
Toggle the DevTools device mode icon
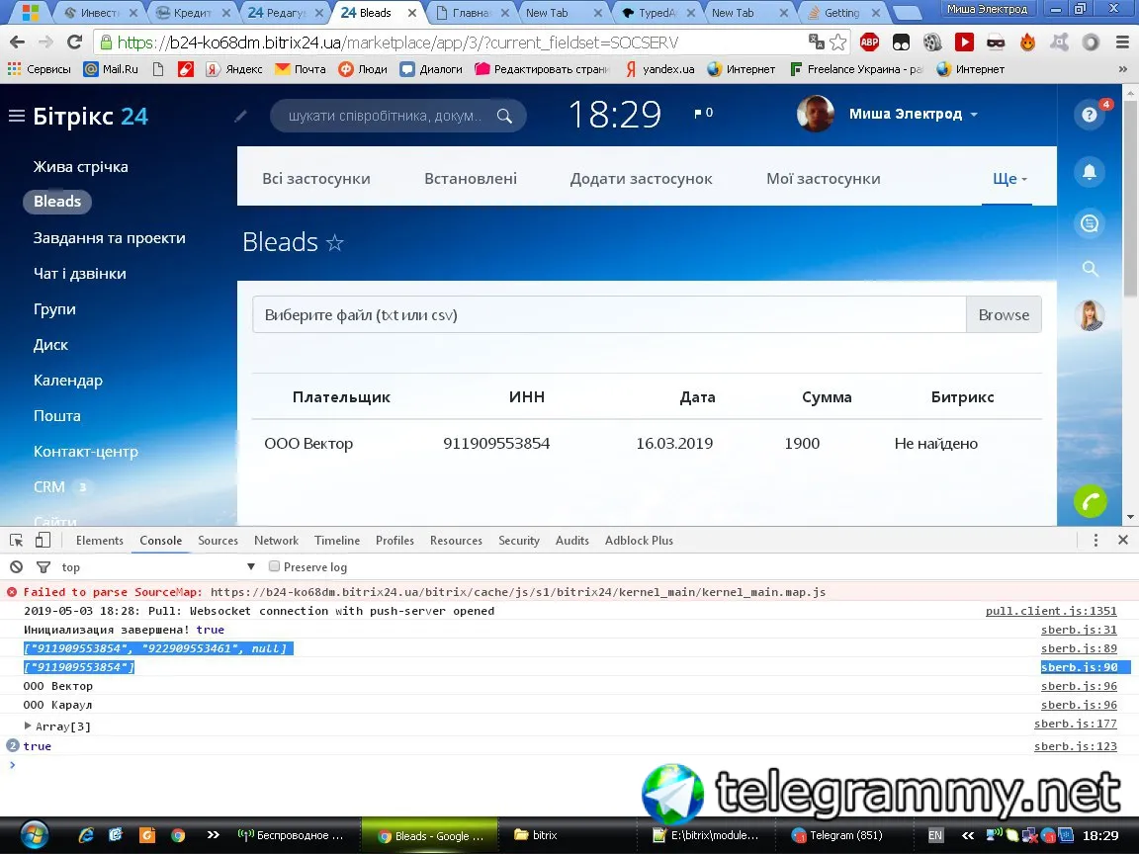pos(43,540)
